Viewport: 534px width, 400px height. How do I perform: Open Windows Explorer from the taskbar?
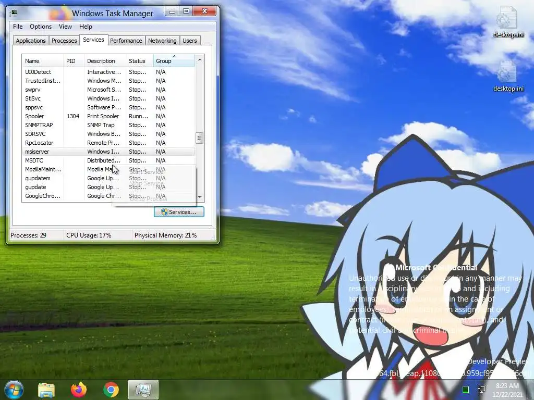(46, 390)
